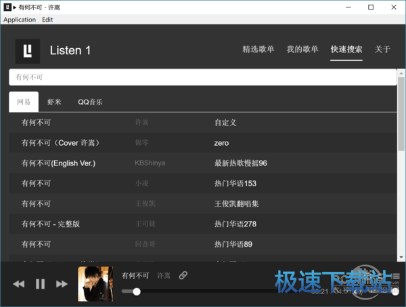Click the volume slider knob
Viewport: 406px width, 307px height.
[x=395, y=293]
